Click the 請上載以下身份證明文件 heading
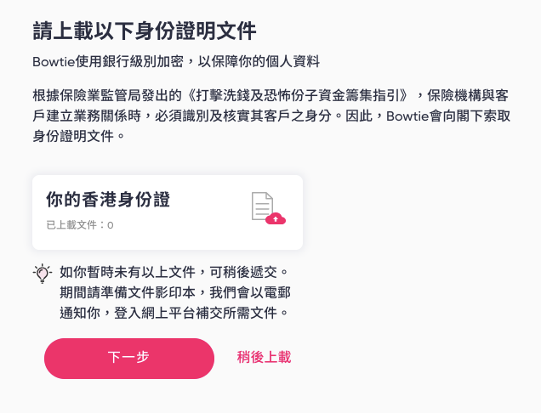 click(145, 31)
